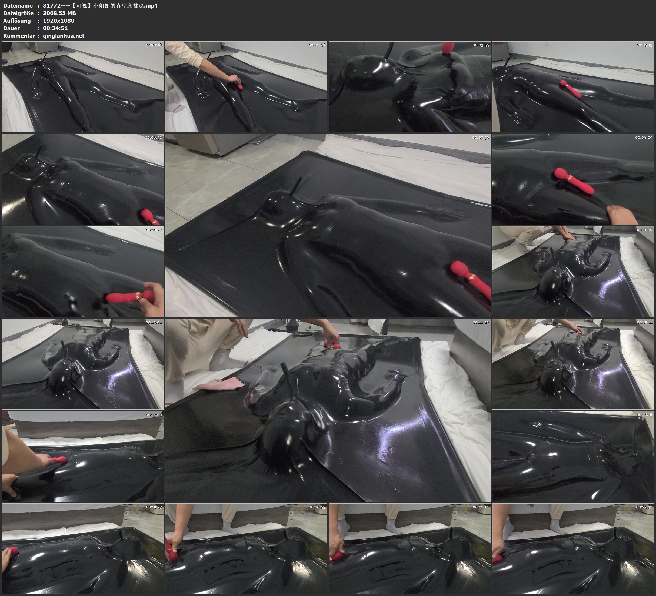Click the frame stamped 00:05:13
656x596 pixels.
point(573,86)
